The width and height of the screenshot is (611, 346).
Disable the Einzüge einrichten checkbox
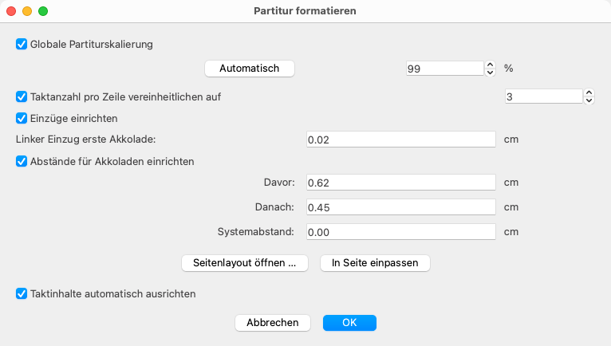pyautogui.click(x=22, y=118)
